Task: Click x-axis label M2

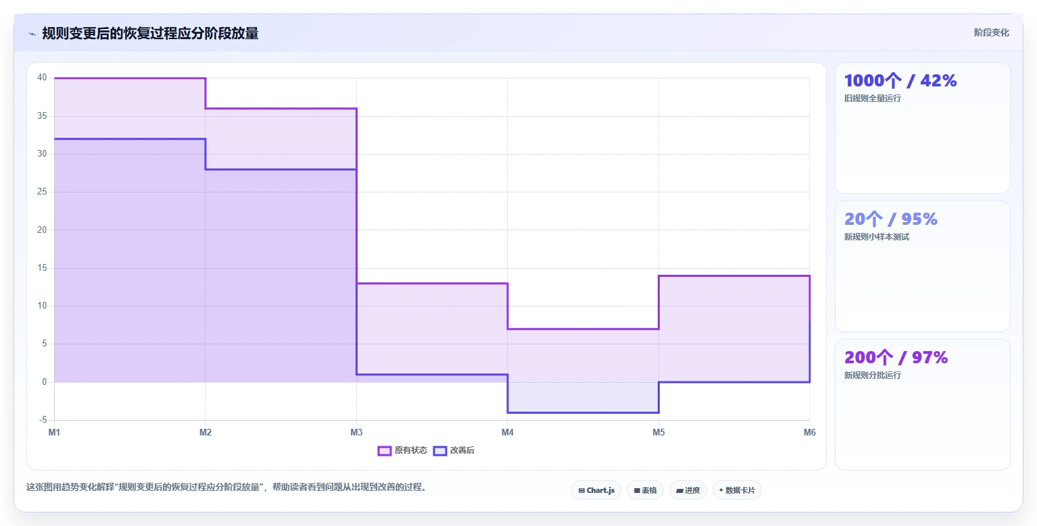Action: (206, 432)
